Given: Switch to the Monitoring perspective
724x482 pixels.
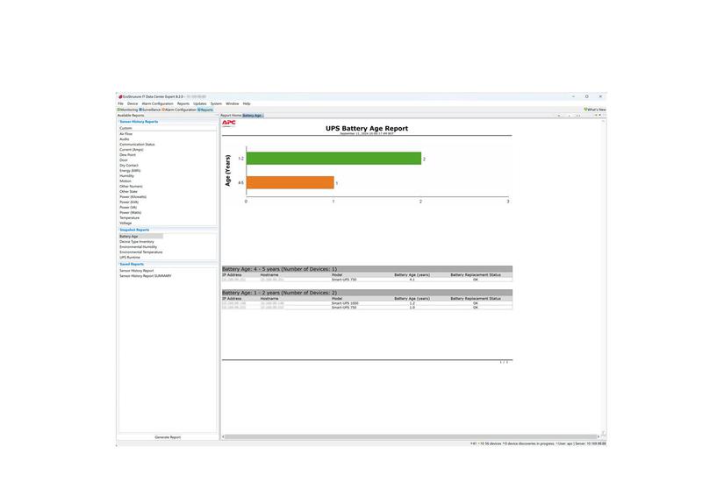Looking at the screenshot, I should (127, 110).
